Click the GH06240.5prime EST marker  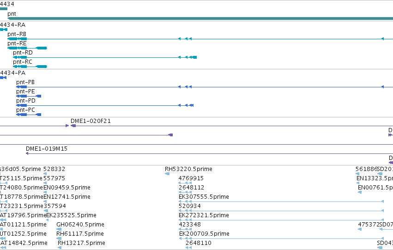coord(59,229)
